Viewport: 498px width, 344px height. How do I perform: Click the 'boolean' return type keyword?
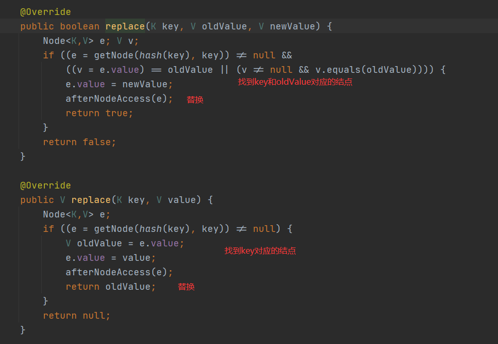click(79, 26)
